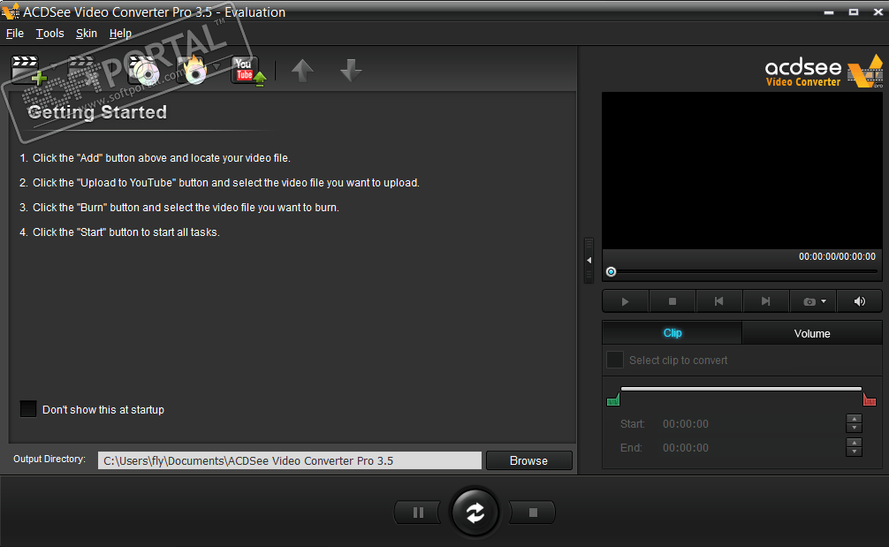The width and height of the screenshot is (889, 547).
Task: Click step 1 about the Add button
Action: coord(155,158)
